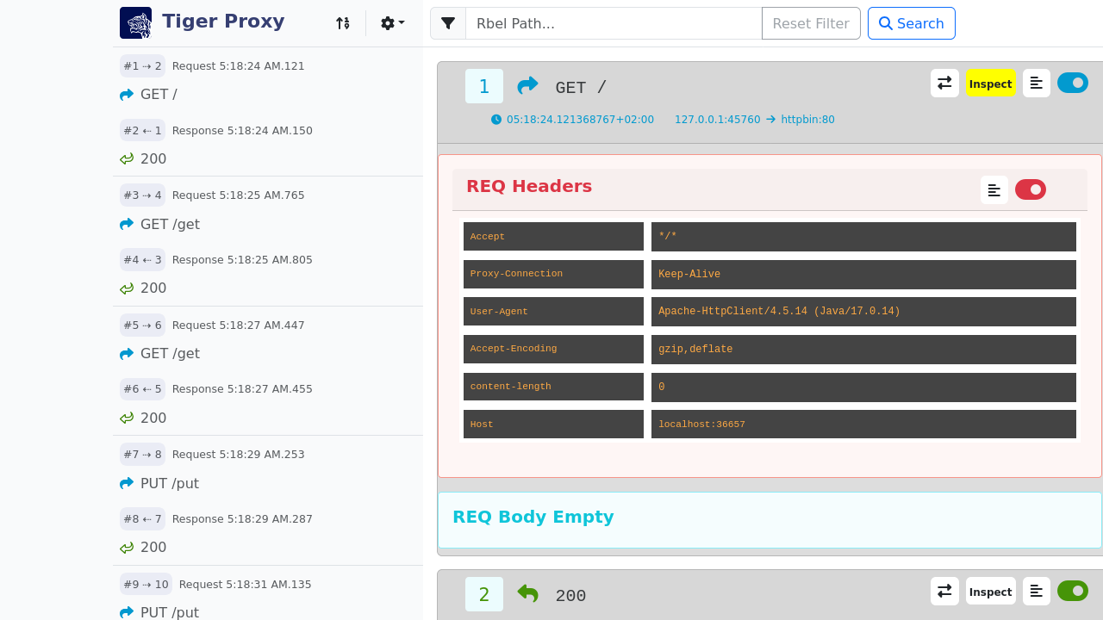Click the #6 ← 5 sequence badge
This screenshot has width=1103, height=620.
coord(142,389)
